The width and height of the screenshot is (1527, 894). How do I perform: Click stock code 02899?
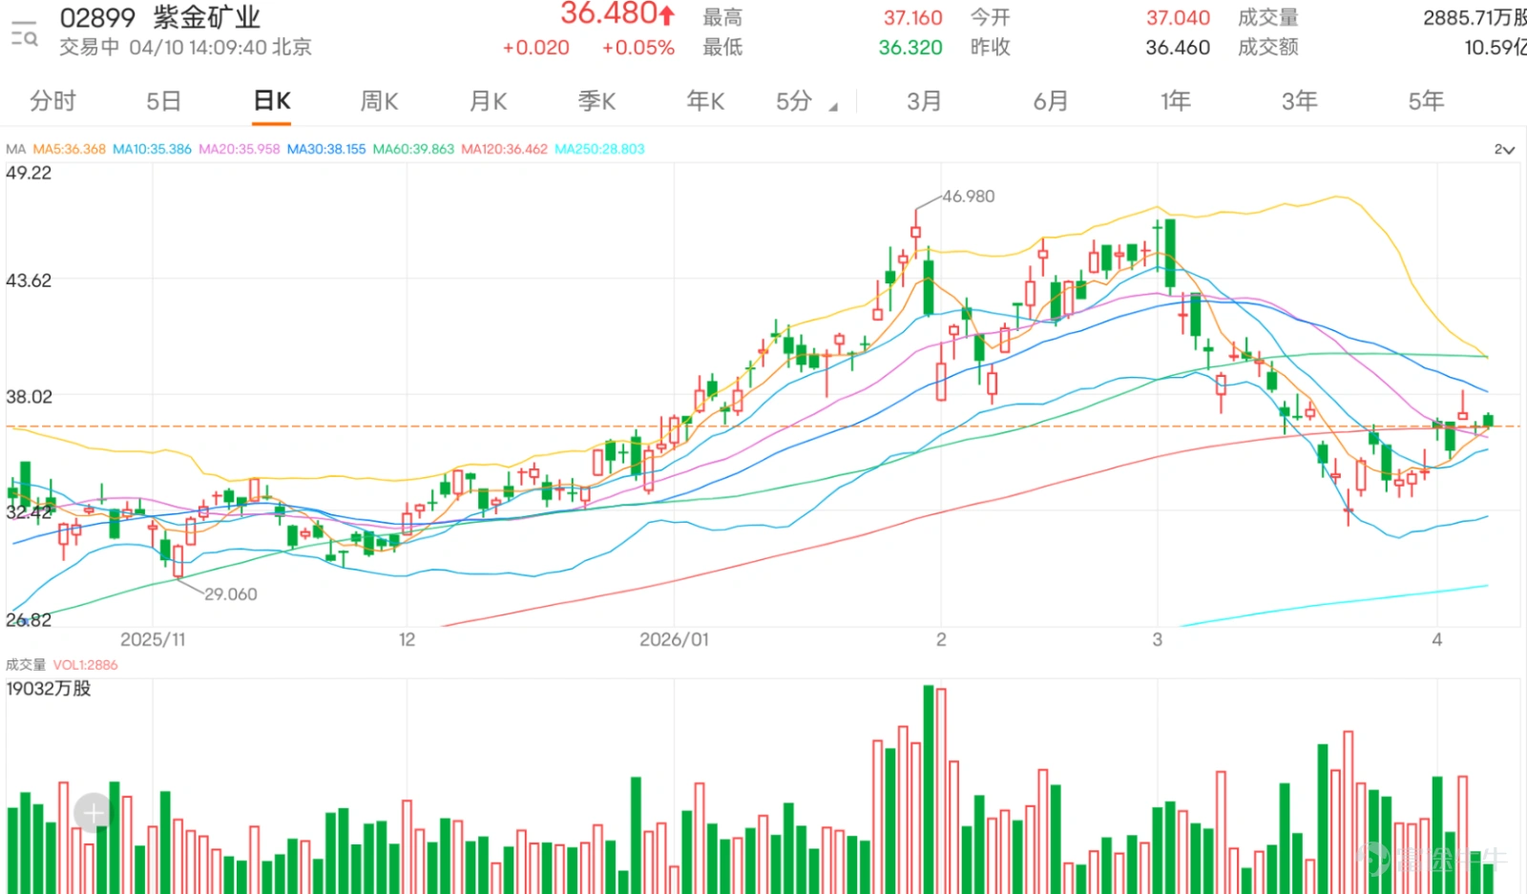(x=97, y=18)
